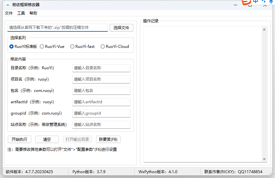The height and width of the screenshot is (178, 275).
Task: Click the WxPython版本 4.1.0 status text
Action: tap(158, 172)
